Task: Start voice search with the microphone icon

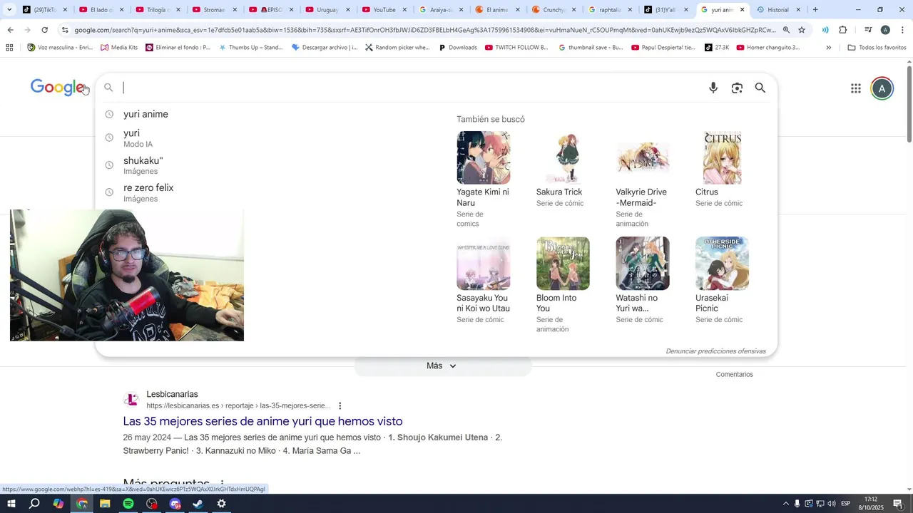Action: coord(713,88)
